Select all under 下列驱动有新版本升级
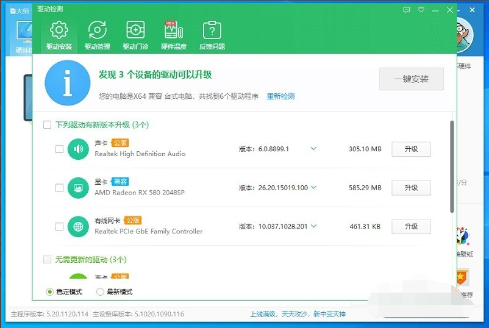This screenshot has width=489, height=328. 47,125
